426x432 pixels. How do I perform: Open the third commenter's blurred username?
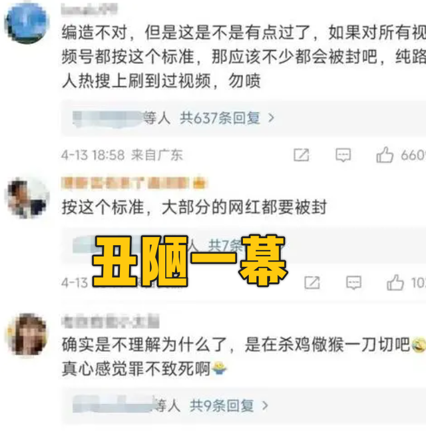[x=110, y=322]
